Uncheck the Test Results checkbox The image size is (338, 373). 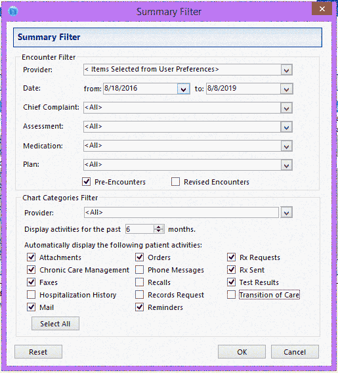231,282
